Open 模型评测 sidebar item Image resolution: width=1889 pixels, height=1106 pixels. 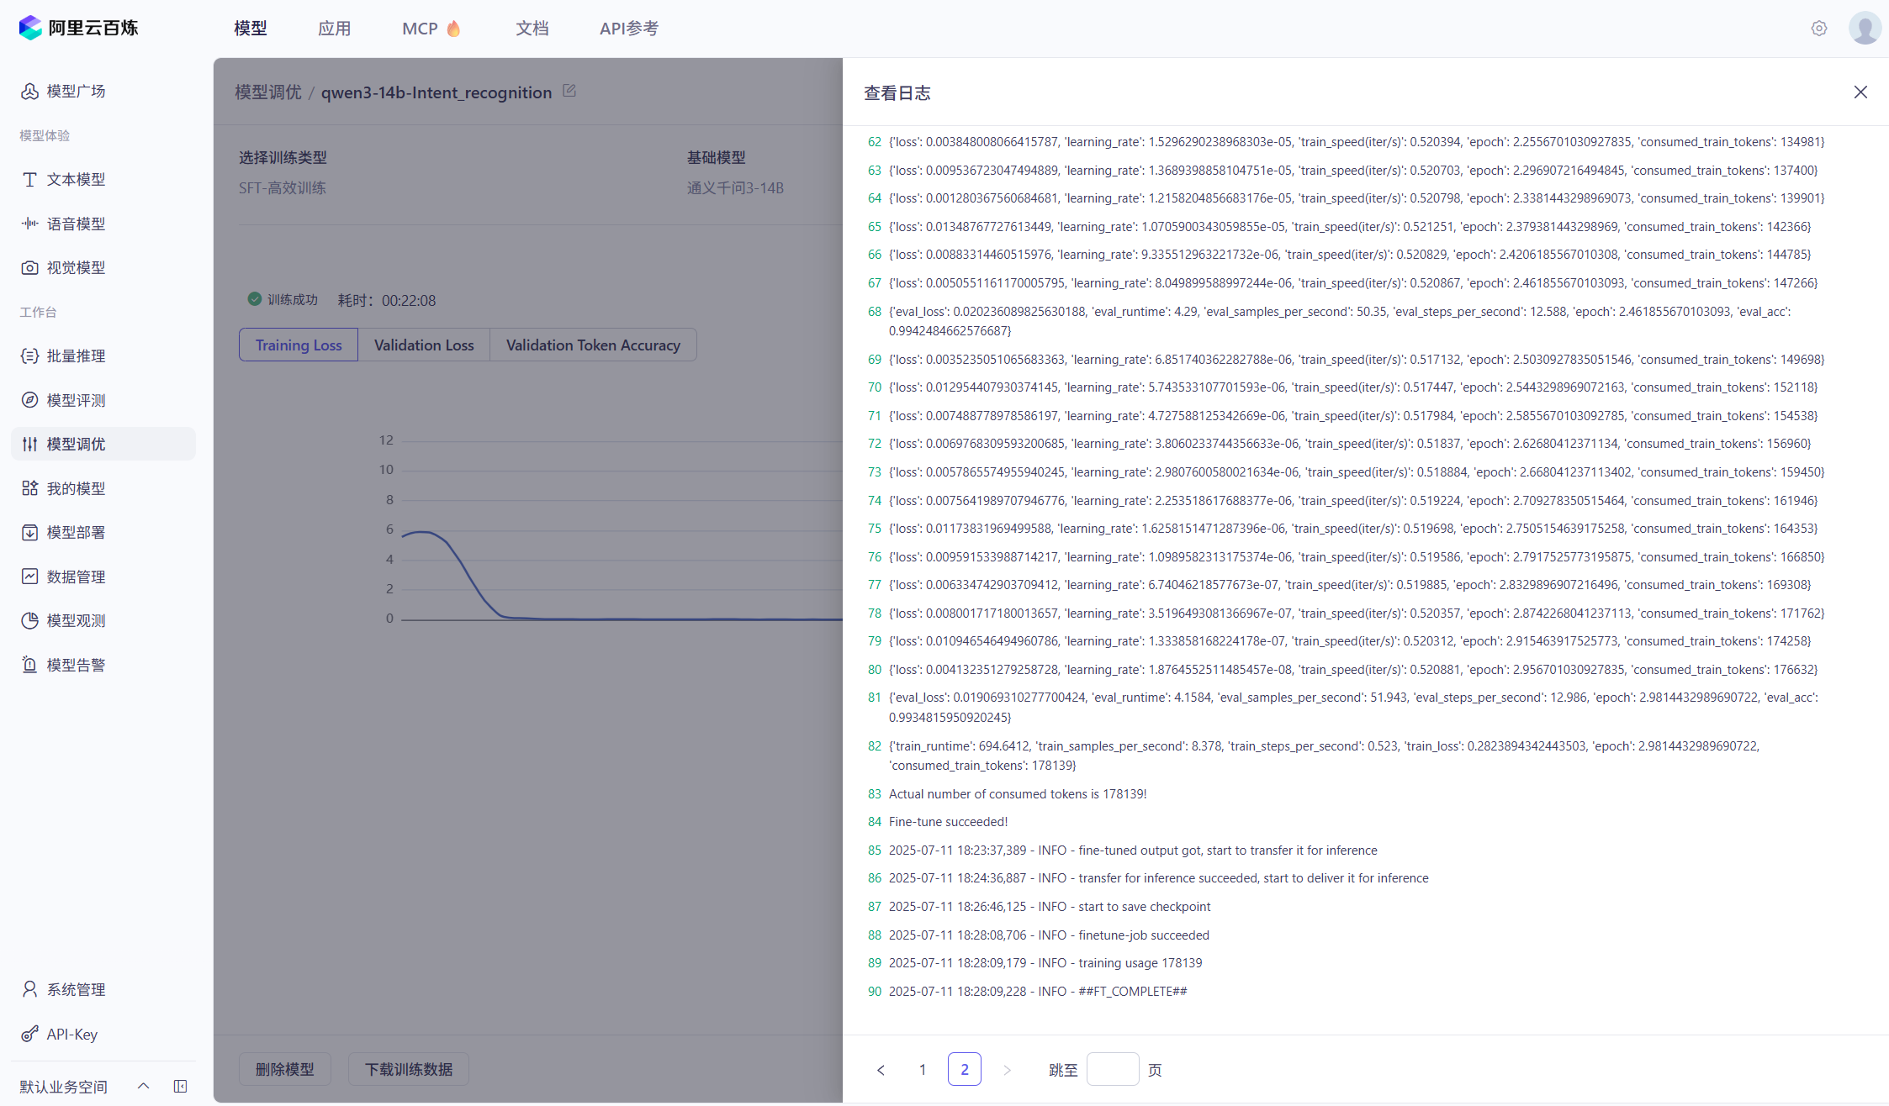click(x=76, y=400)
